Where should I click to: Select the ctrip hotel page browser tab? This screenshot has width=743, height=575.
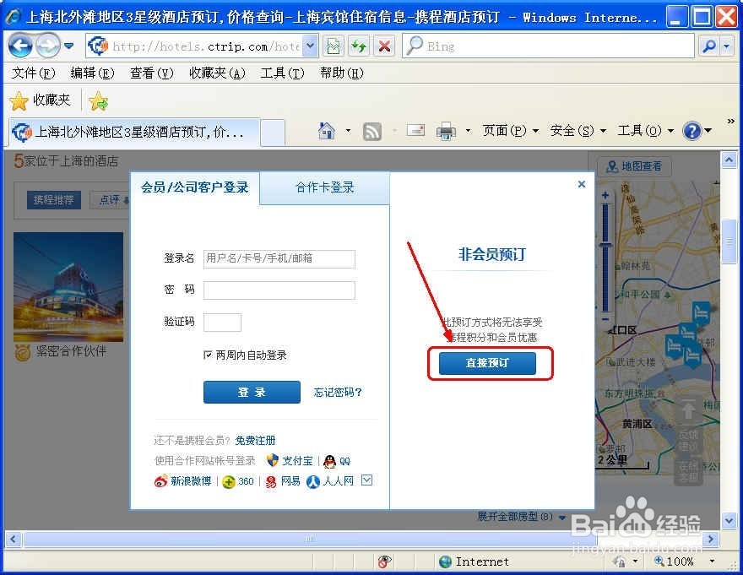pos(134,132)
